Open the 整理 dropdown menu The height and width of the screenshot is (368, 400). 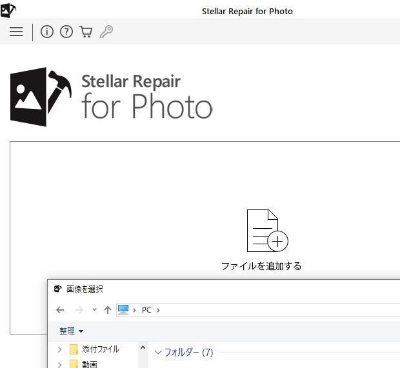pos(72,331)
